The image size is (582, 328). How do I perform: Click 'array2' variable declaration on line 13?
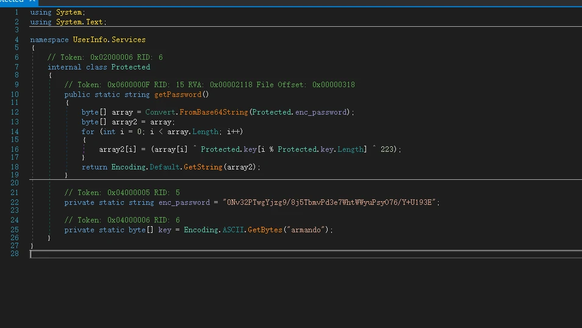click(x=124, y=122)
